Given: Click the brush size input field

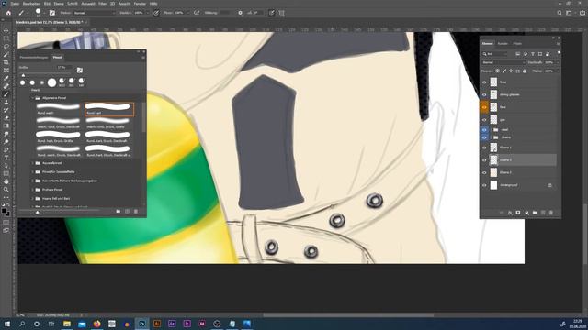Looking at the screenshot, I should 64,68.
